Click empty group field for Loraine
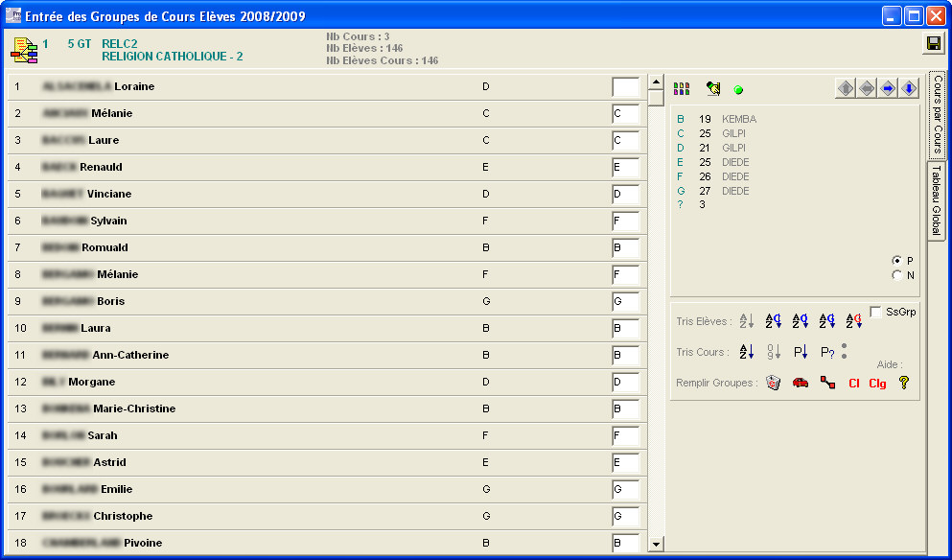This screenshot has width=952, height=560. click(x=625, y=87)
